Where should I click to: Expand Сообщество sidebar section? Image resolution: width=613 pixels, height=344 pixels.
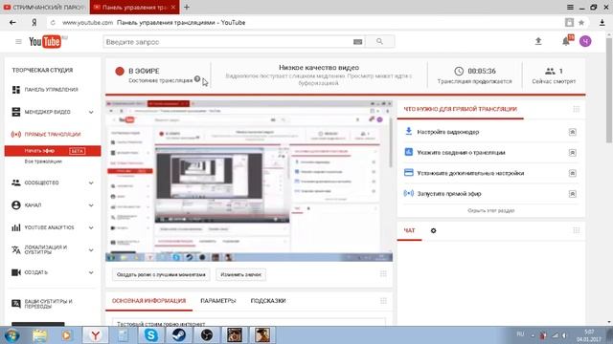point(91,183)
